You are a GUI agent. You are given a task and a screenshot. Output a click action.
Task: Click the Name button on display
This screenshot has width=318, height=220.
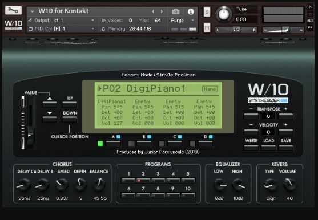pyautogui.click(x=210, y=89)
